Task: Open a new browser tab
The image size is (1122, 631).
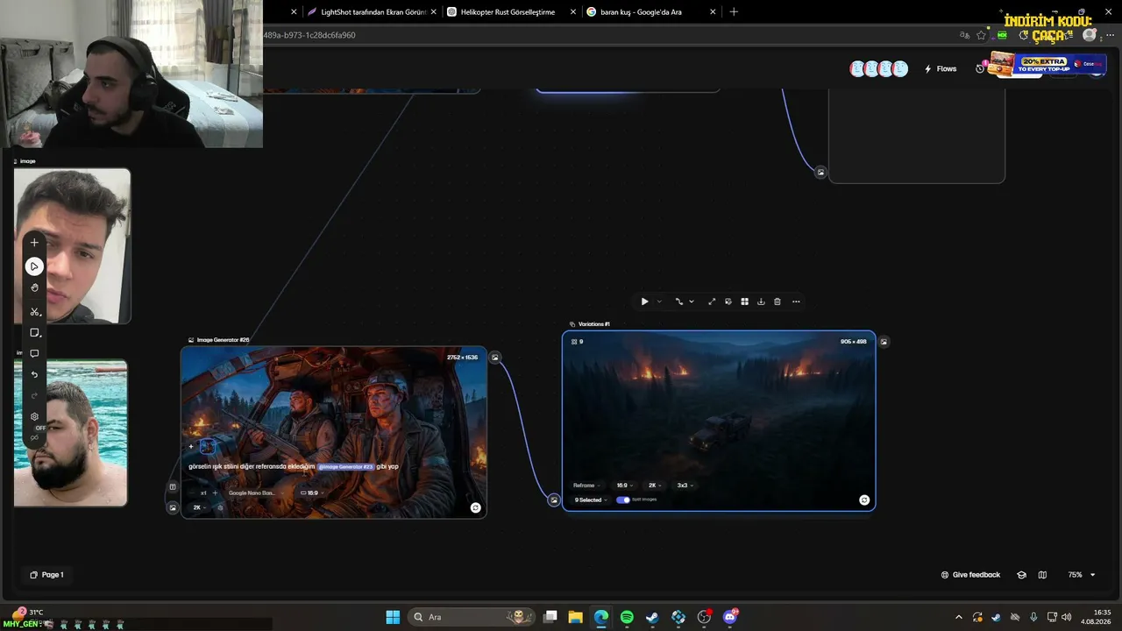Action: click(x=734, y=12)
